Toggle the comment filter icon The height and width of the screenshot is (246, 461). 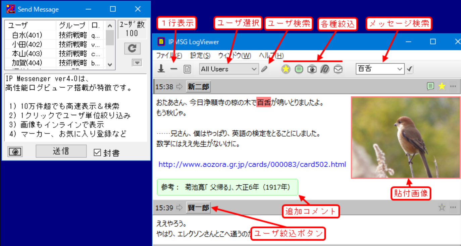coord(299,69)
